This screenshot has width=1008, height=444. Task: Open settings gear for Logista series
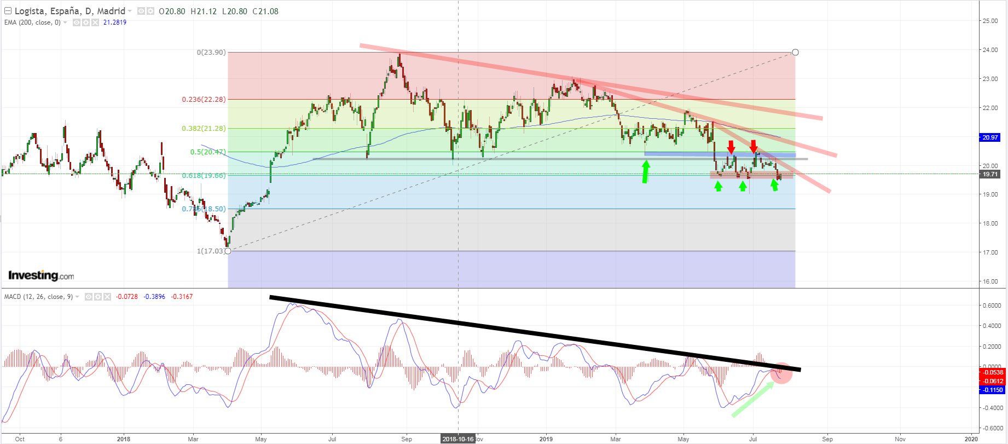(149, 11)
